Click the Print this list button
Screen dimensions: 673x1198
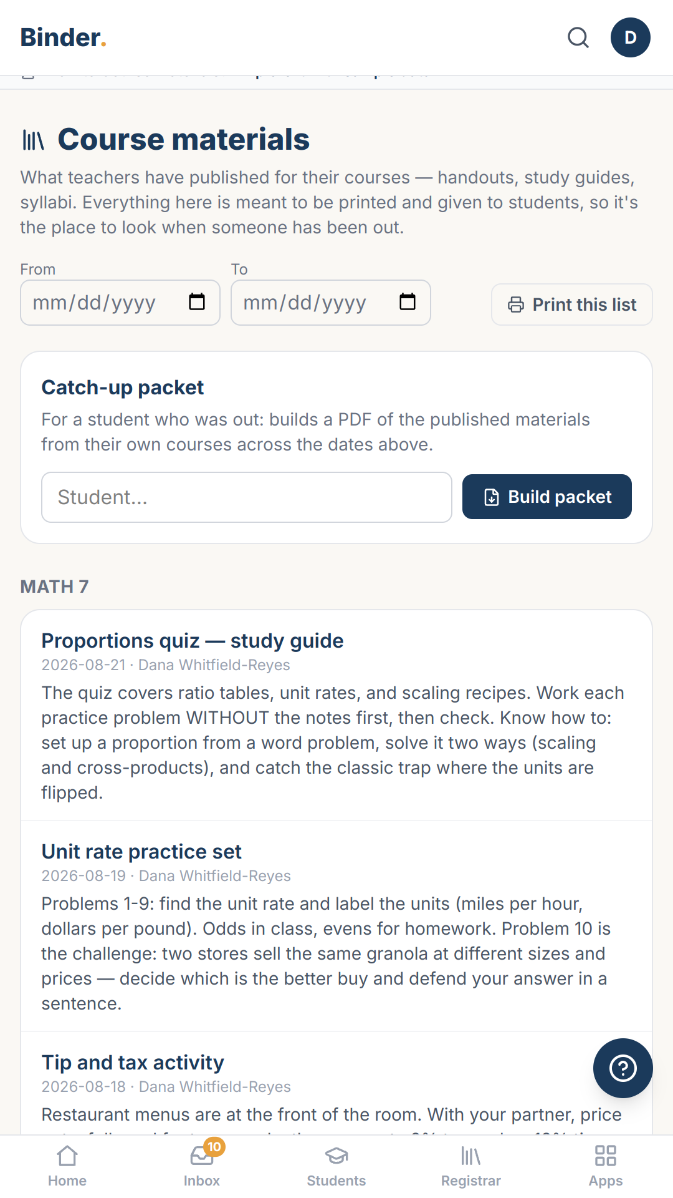(572, 304)
